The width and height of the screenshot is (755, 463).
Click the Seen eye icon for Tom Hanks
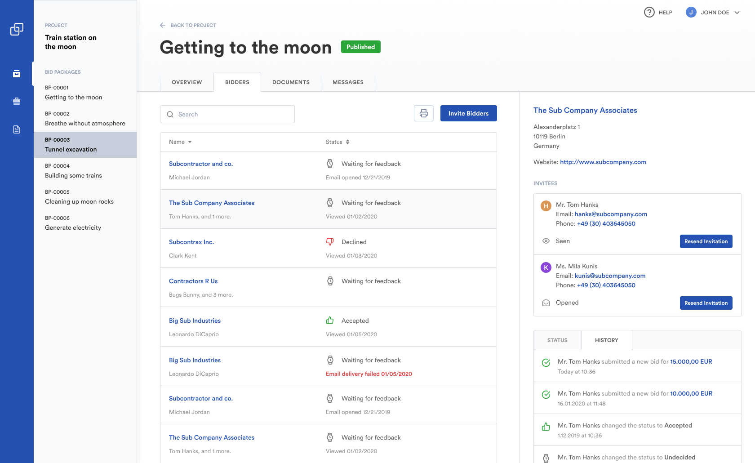coord(546,241)
